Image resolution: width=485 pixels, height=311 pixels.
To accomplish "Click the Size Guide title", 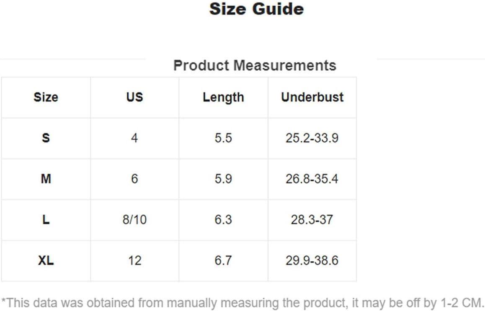I will pyautogui.click(x=256, y=9).
